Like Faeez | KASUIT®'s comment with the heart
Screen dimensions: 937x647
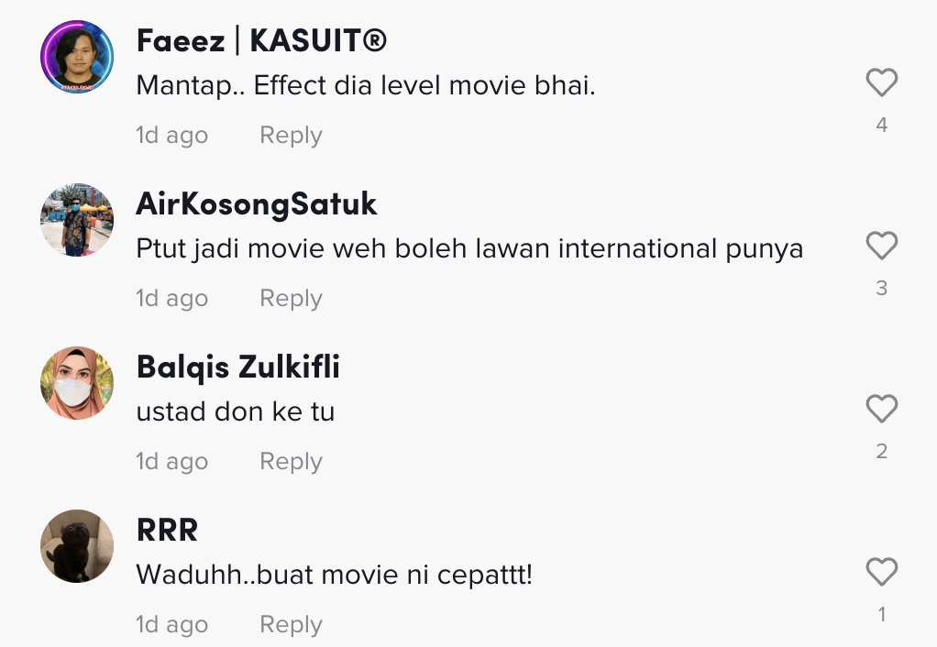(x=881, y=83)
